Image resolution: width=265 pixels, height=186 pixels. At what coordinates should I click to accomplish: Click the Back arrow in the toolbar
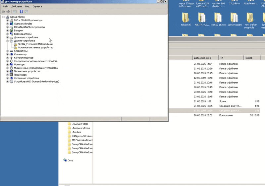(4, 12)
